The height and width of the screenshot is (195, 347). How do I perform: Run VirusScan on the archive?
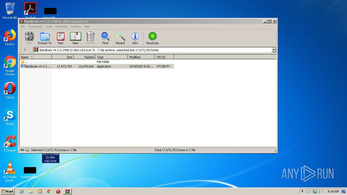click(x=152, y=38)
